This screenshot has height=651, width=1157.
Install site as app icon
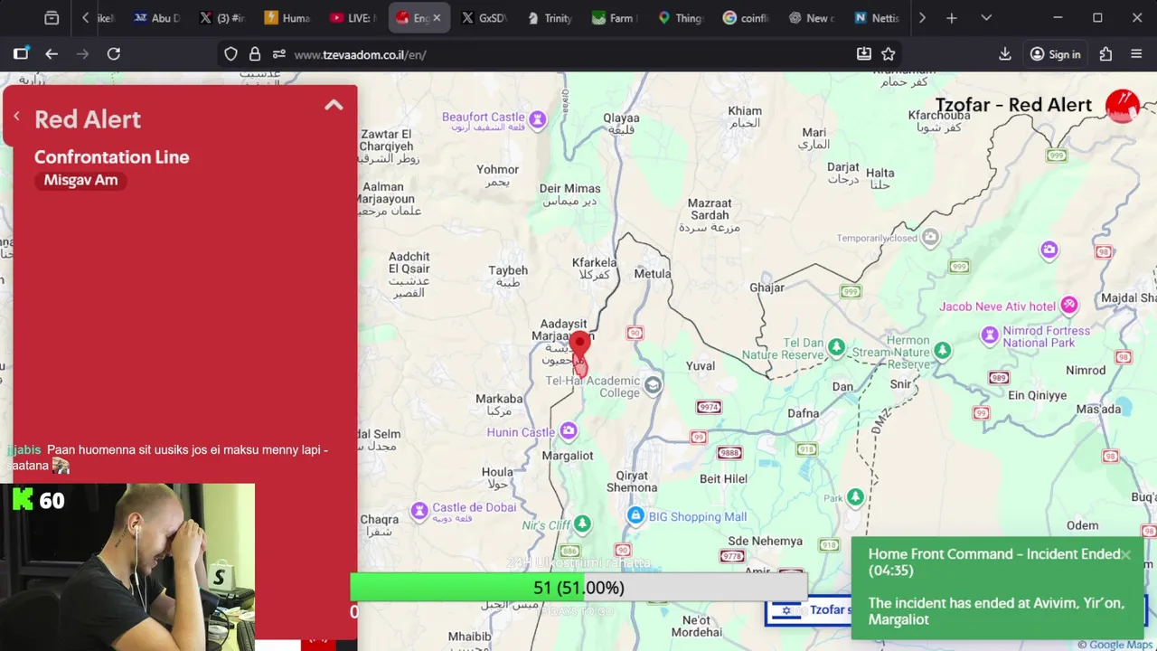point(864,54)
